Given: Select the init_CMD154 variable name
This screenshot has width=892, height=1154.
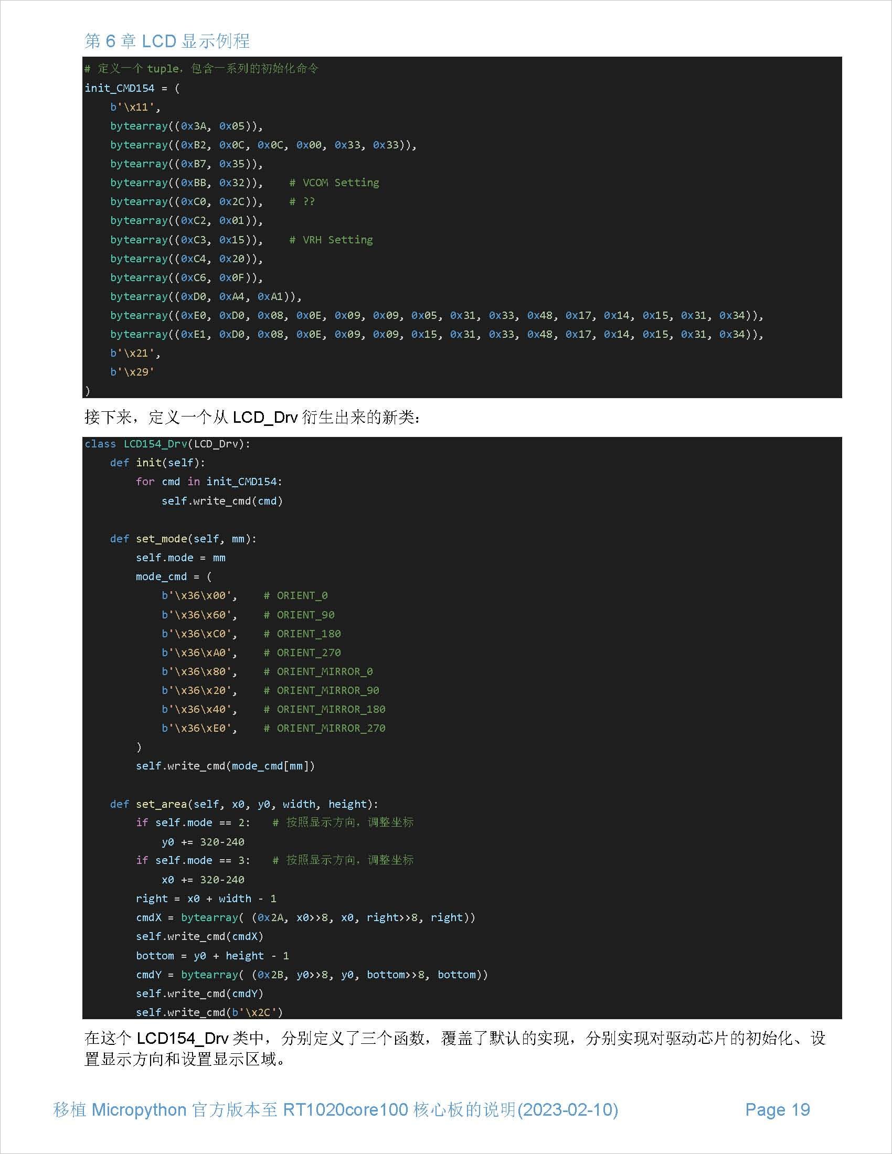Looking at the screenshot, I should tap(118, 88).
